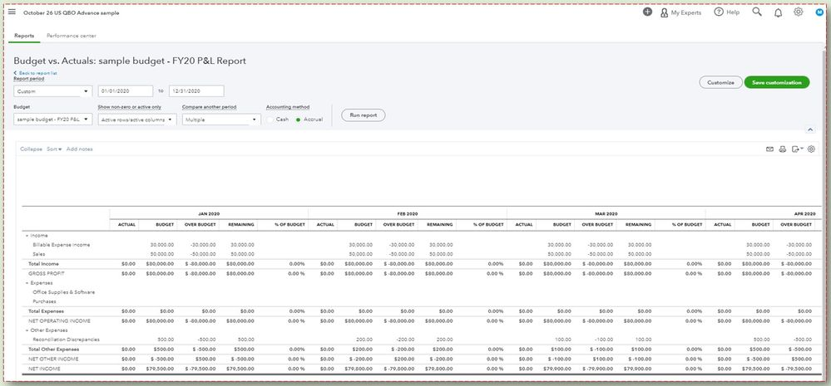Open the search magnifier icon

tap(756, 12)
